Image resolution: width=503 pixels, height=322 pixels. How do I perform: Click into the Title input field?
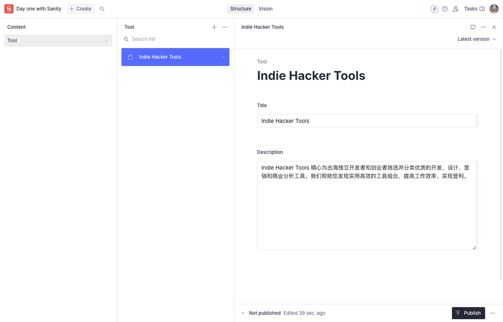[x=366, y=121]
